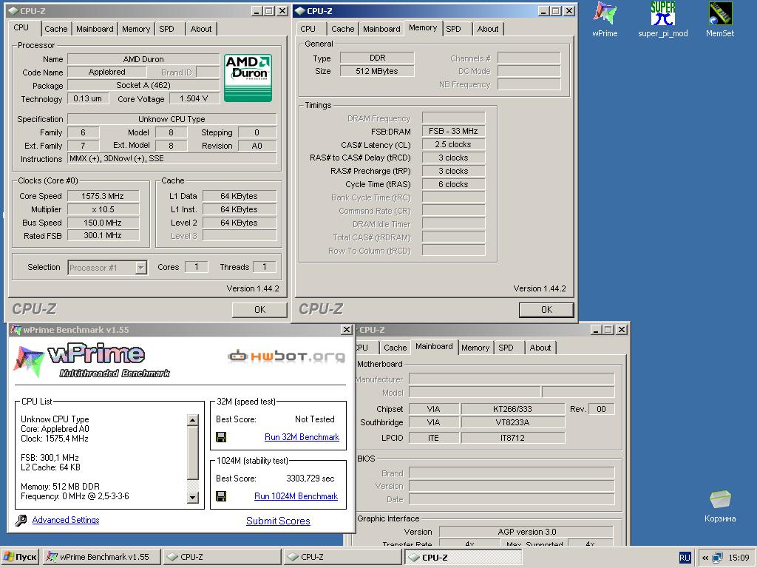Launch super_pi_mod from the desktop

coord(663,19)
